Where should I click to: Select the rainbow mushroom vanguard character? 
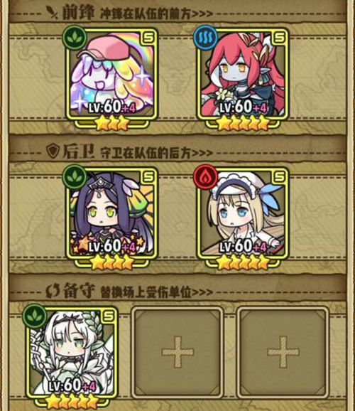pos(111,74)
